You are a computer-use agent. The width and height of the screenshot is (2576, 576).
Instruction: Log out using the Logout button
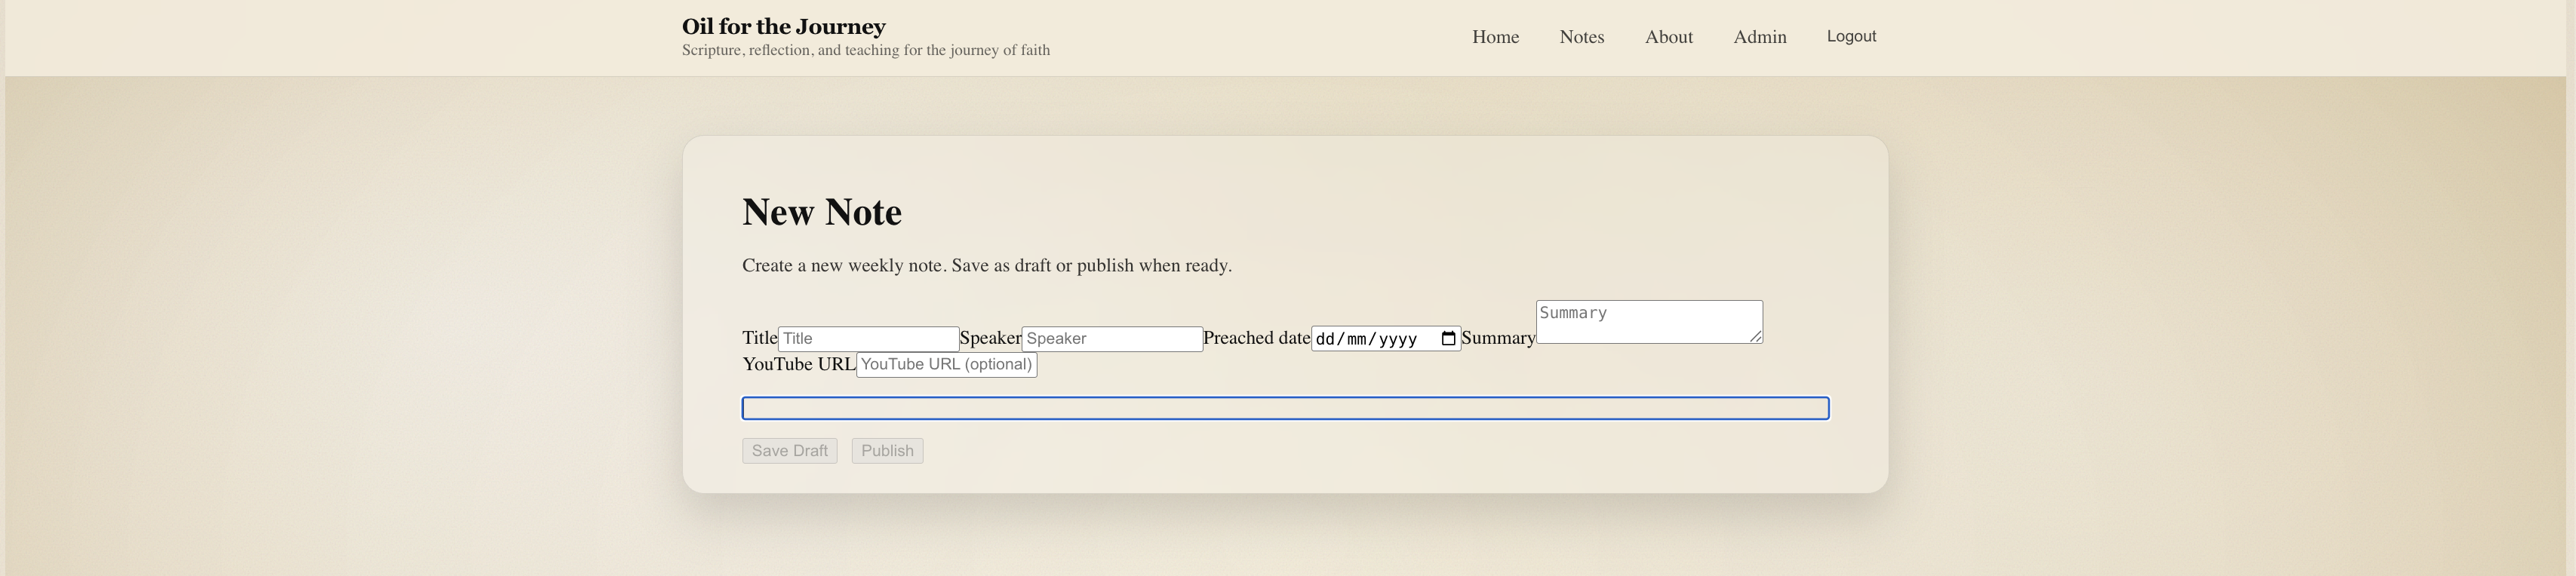(1851, 36)
